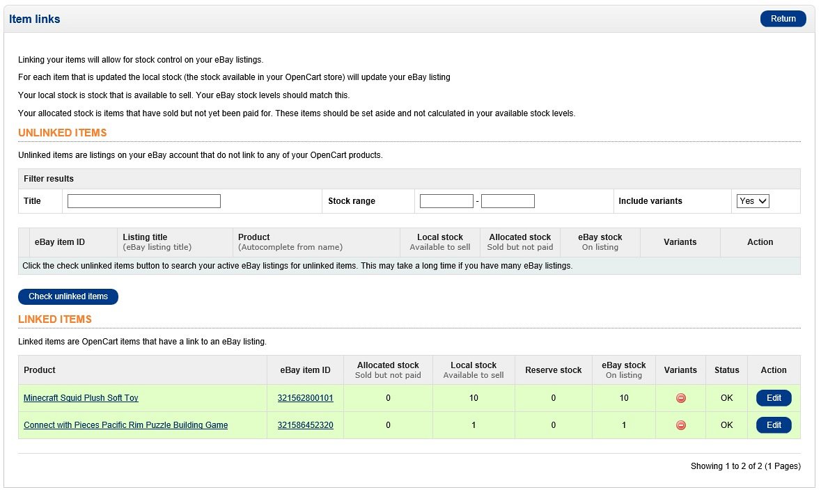821x492 pixels.
Task: Click the red variants icon for Pacific Rim puzzle
Action: tap(680, 425)
